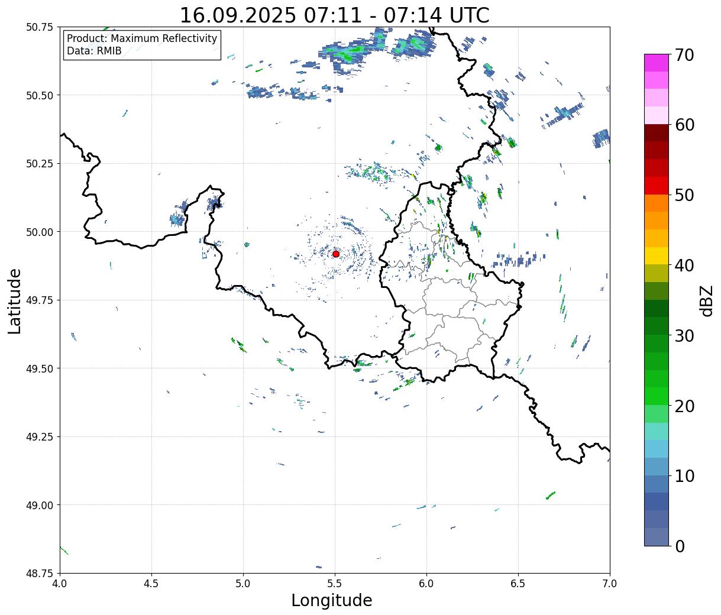Click the Data: RMIB label
Screen dimensions: 721x615
(94, 51)
